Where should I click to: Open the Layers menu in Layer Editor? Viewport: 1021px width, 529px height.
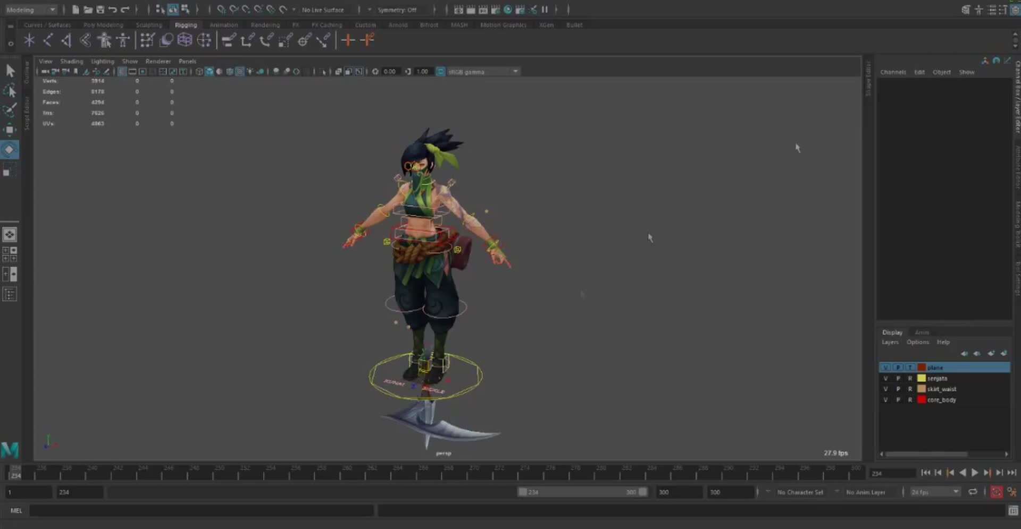pyautogui.click(x=890, y=342)
